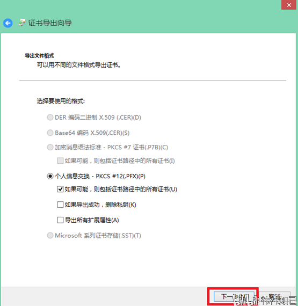
Task: Click the 取消 button
Action: 274,297
